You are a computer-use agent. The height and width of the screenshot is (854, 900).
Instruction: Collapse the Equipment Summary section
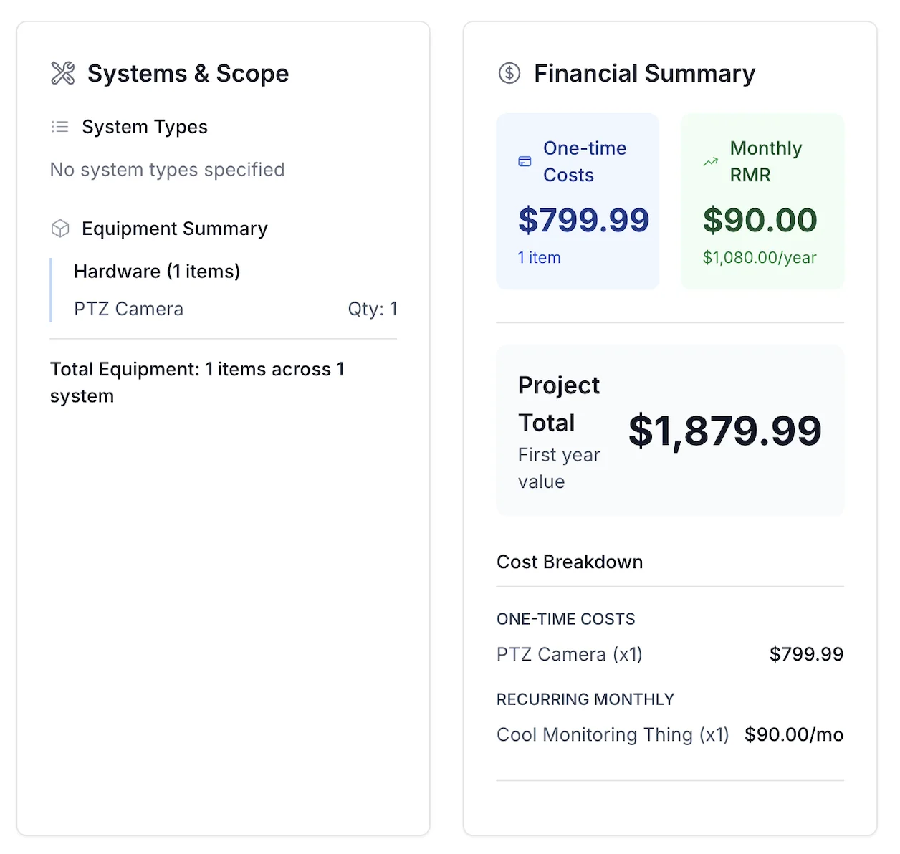point(175,228)
